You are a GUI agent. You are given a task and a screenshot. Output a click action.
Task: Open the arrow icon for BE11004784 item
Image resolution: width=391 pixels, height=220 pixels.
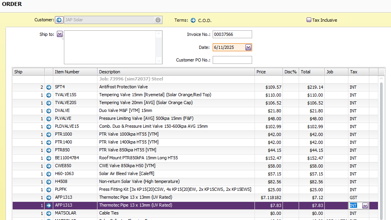click(x=49, y=158)
